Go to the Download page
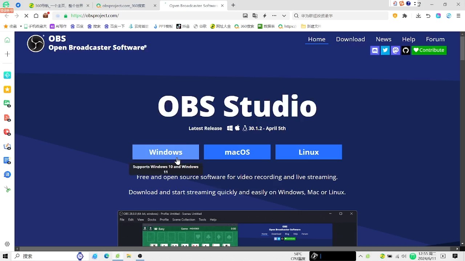 pyautogui.click(x=350, y=39)
